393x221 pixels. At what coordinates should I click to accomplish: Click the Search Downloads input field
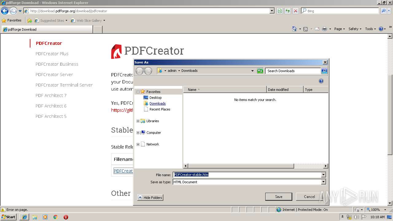(293, 71)
